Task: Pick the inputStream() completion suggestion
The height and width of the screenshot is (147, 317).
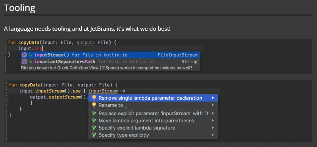Action: (x=110, y=55)
